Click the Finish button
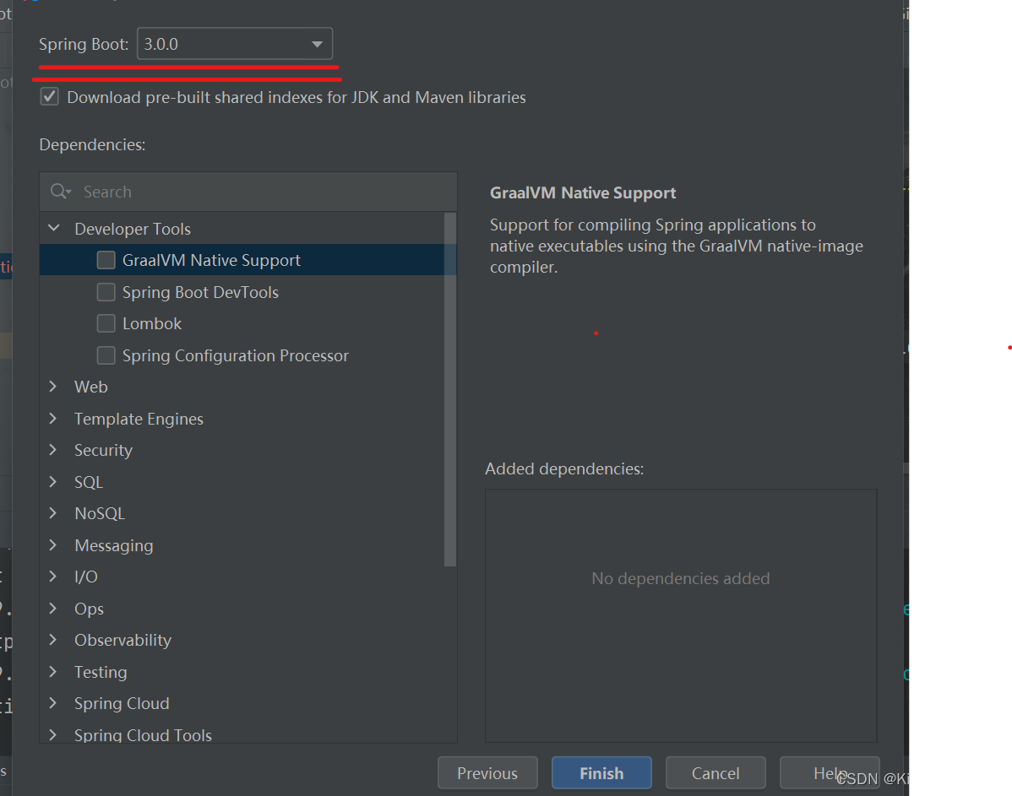Screen dimensions: 1012x796 (601, 772)
